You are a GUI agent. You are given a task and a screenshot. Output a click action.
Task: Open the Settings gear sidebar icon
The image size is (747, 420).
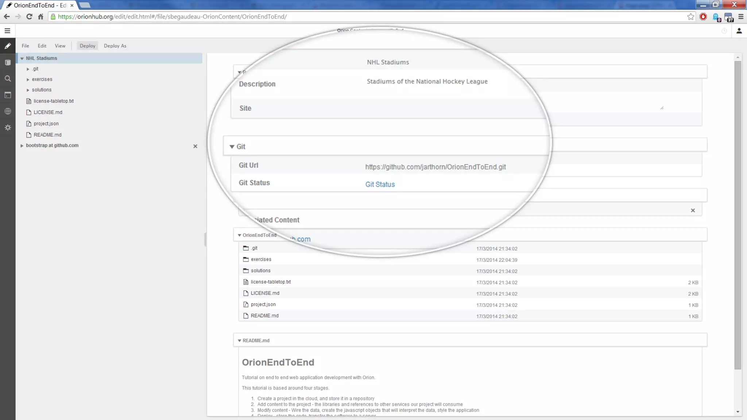point(8,128)
